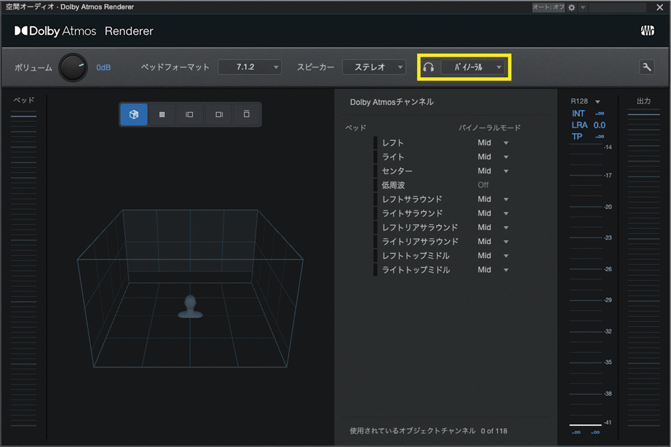Click the PreSonus logo in the top right
671x447 pixels.
(647, 31)
